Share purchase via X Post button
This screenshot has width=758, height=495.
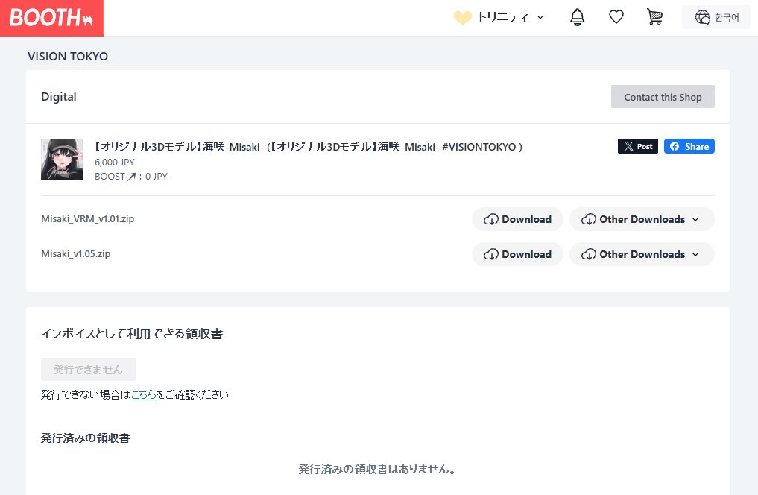click(637, 146)
